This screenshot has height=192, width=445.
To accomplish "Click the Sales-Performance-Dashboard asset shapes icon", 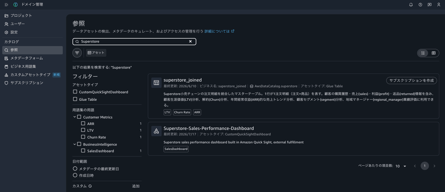I will click(156, 131).
